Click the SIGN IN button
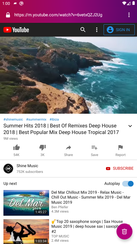This screenshot has width=137, height=244. click(x=119, y=30)
